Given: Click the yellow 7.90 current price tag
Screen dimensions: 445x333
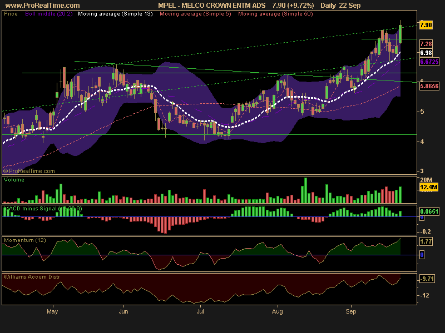Looking at the screenshot, I should point(426,25).
